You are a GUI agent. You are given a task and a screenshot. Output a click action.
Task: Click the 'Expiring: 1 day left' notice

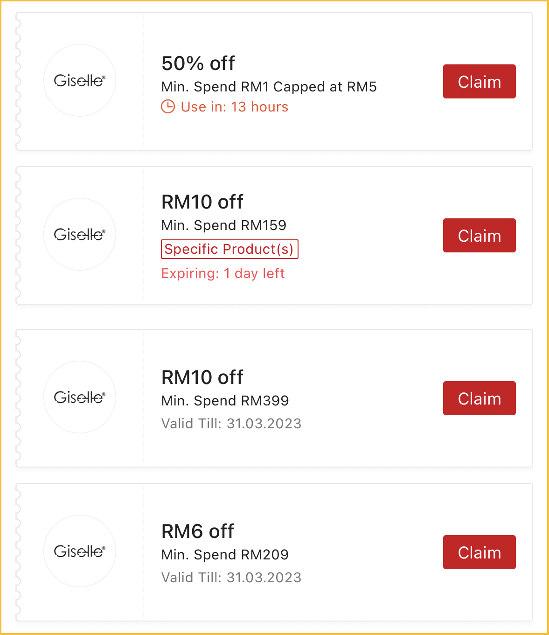pyautogui.click(x=223, y=273)
